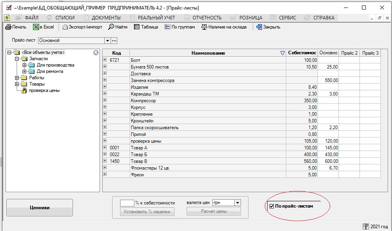Expand the Товары tree folder
The width and height of the screenshot is (392, 231).
pyautogui.click(x=17, y=84)
